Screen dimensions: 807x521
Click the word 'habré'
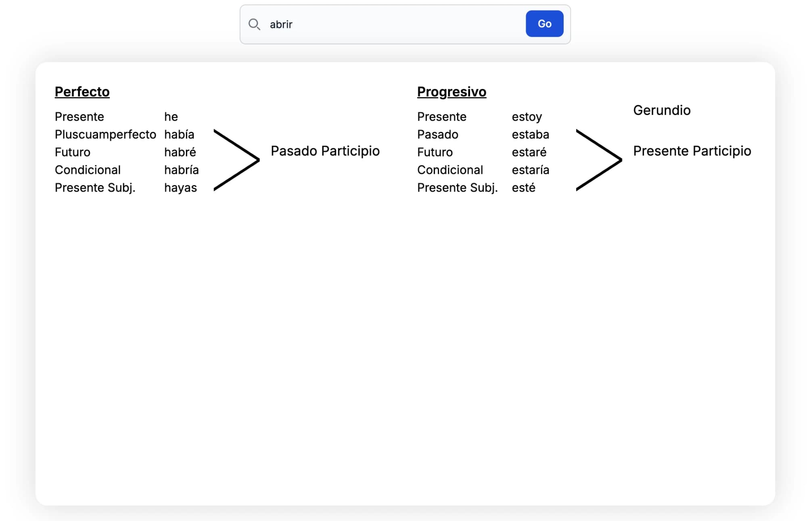tap(180, 152)
